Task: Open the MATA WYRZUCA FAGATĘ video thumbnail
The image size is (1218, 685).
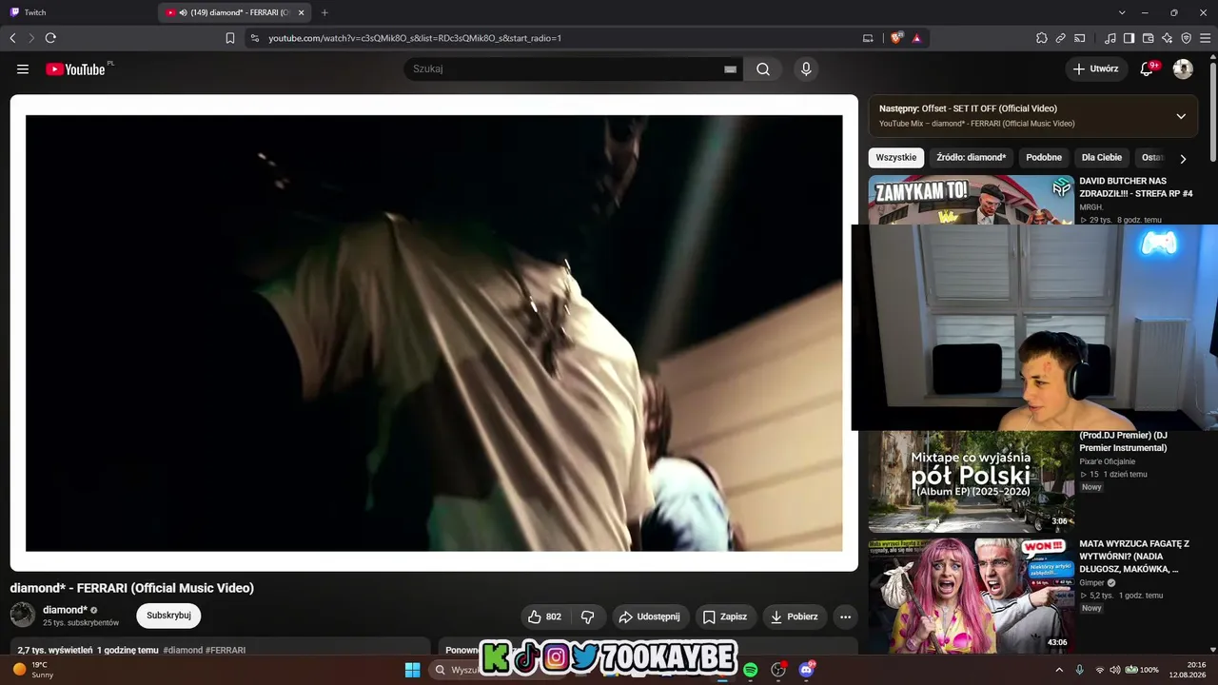Action: [x=972, y=596]
